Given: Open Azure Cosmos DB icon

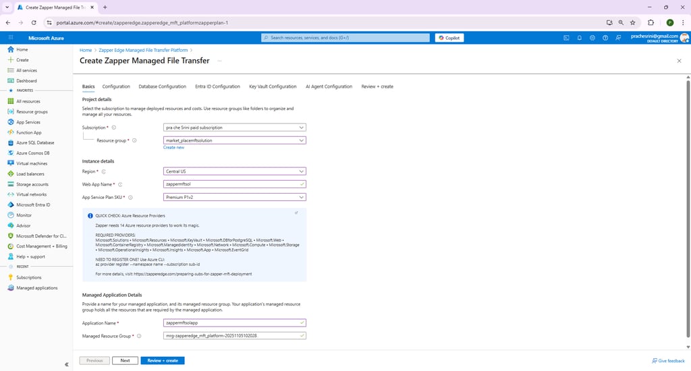Looking at the screenshot, I should (11, 153).
